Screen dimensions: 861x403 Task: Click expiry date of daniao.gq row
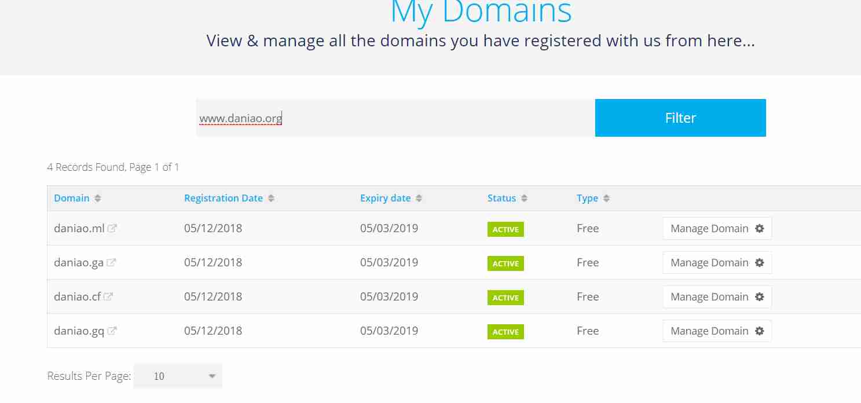coord(389,331)
